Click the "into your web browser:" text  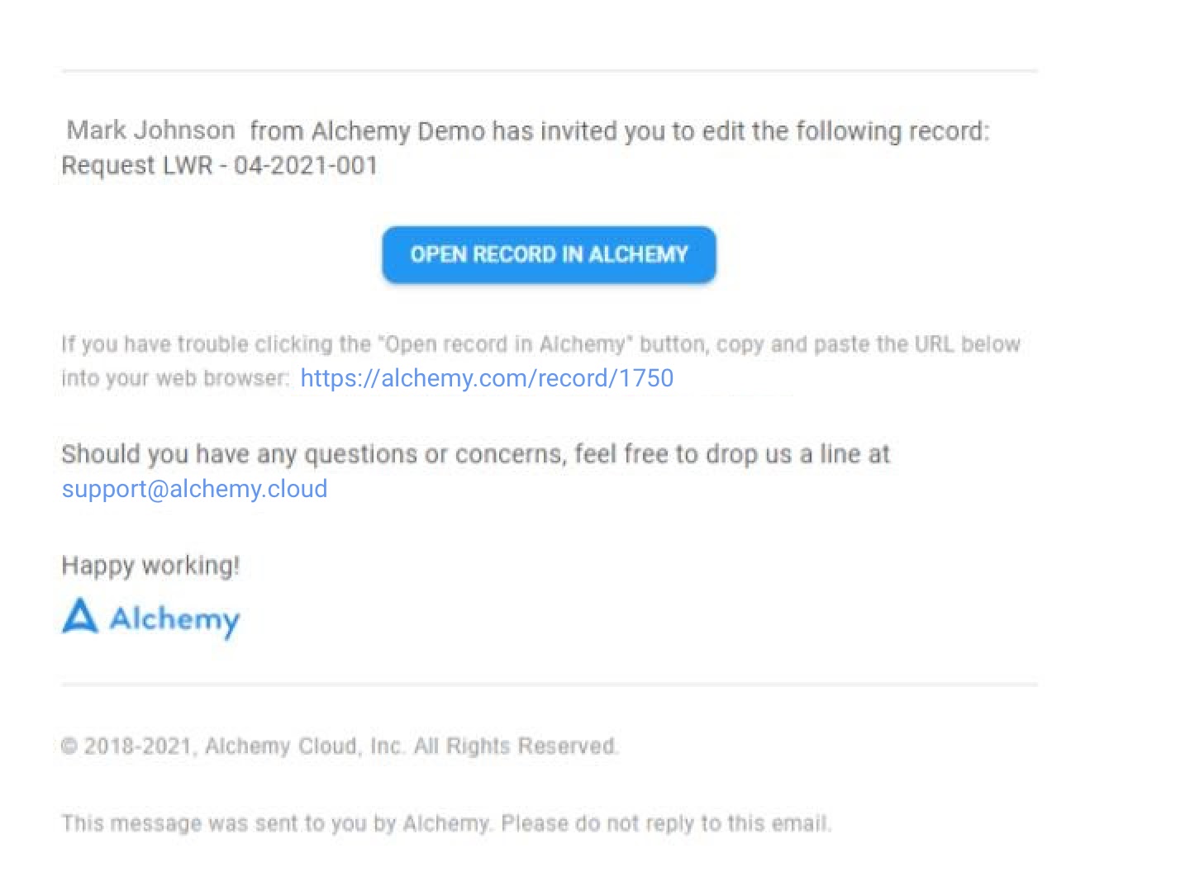[x=175, y=378]
